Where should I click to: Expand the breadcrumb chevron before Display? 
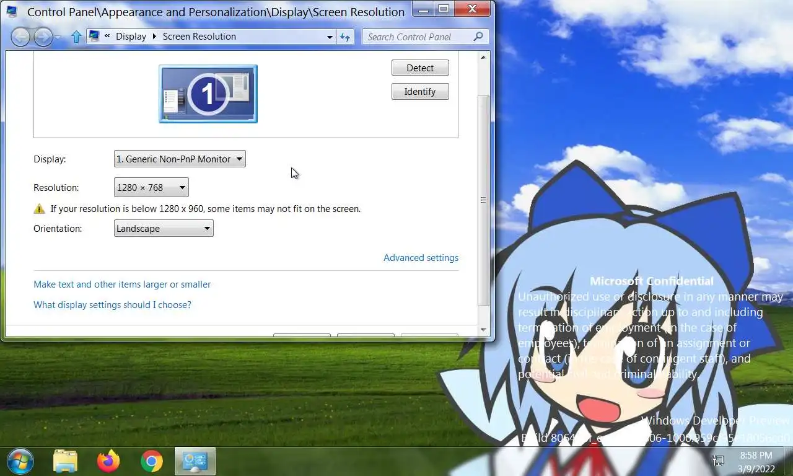[x=107, y=37]
